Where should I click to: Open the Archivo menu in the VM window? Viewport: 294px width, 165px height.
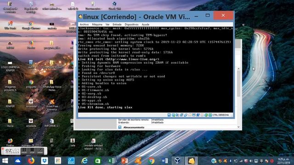84,24
